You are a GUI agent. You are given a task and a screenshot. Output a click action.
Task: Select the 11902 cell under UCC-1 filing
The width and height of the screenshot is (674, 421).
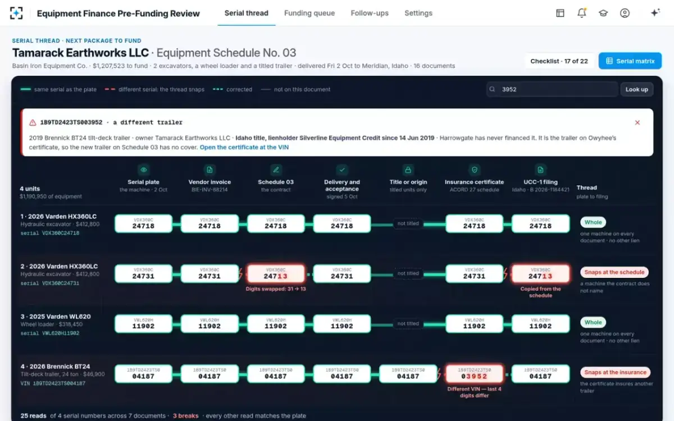coord(540,323)
